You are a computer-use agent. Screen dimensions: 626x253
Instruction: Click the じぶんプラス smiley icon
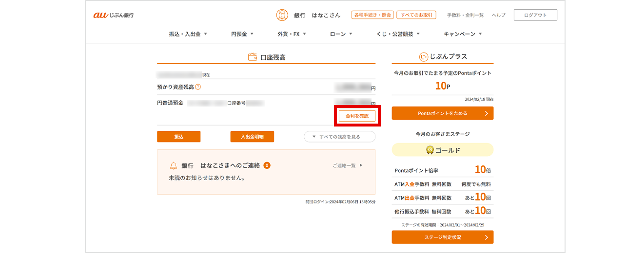pyautogui.click(x=424, y=57)
